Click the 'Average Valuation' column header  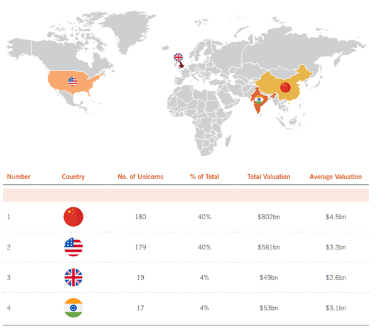[335, 177]
